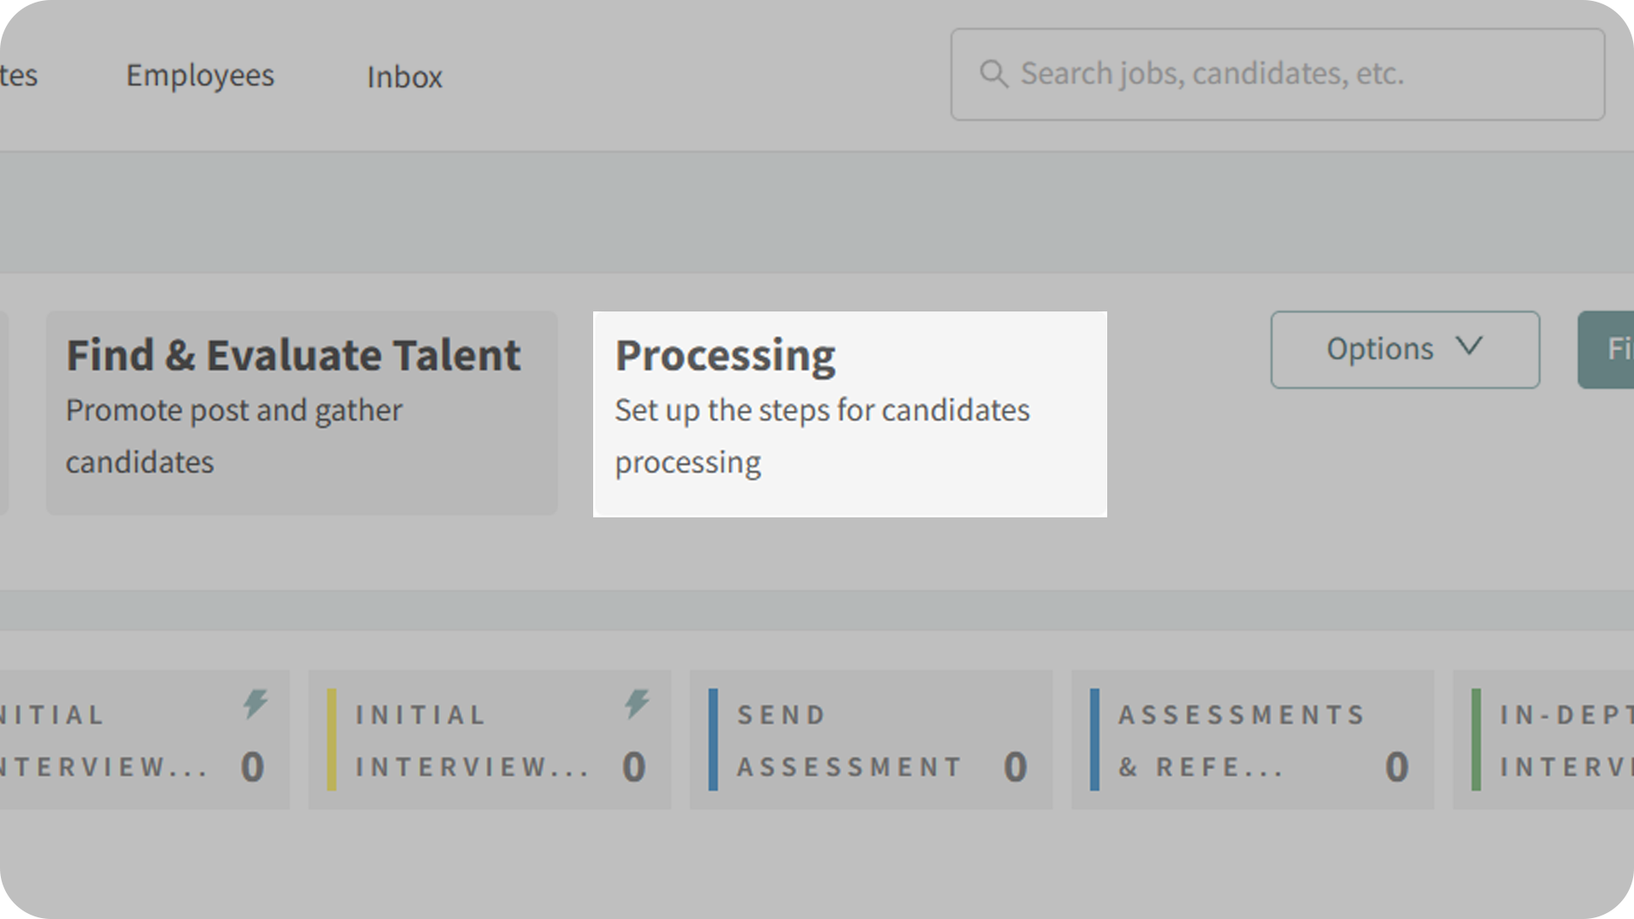Click the blue color bar on Send Assessment
1634x919 pixels.
pyautogui.click(x=713, y=739)
